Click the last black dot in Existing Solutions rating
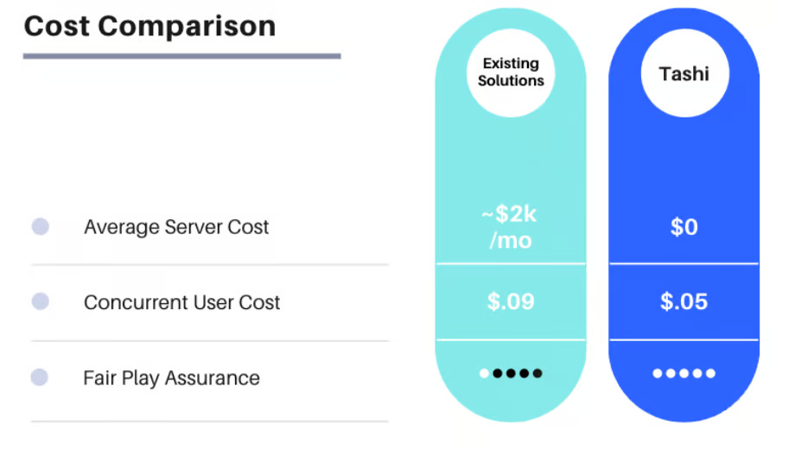Image resolution: width=795 pixels, height=449 pixels. pos(537,374)
